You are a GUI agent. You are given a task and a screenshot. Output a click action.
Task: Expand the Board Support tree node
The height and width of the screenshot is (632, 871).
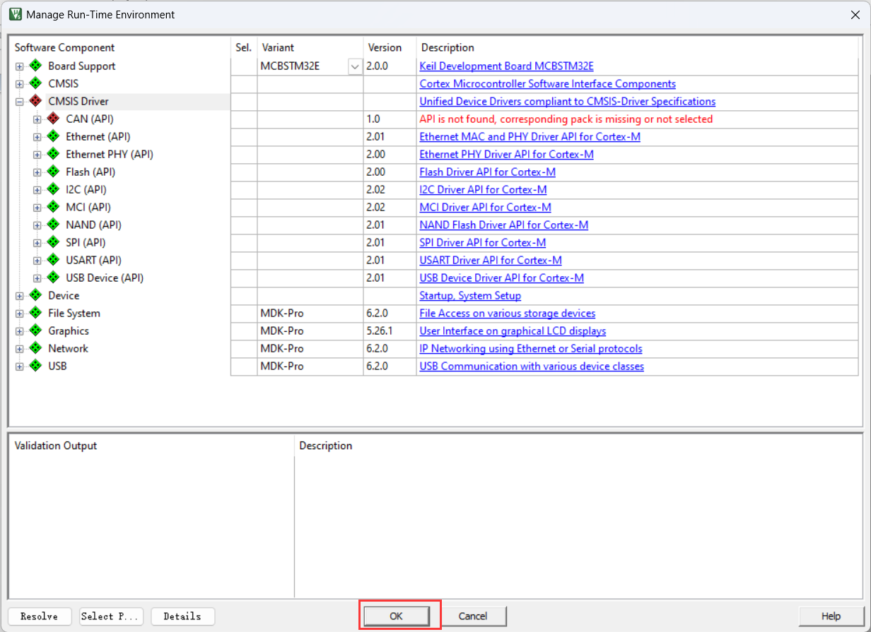(x=19, y=66)
